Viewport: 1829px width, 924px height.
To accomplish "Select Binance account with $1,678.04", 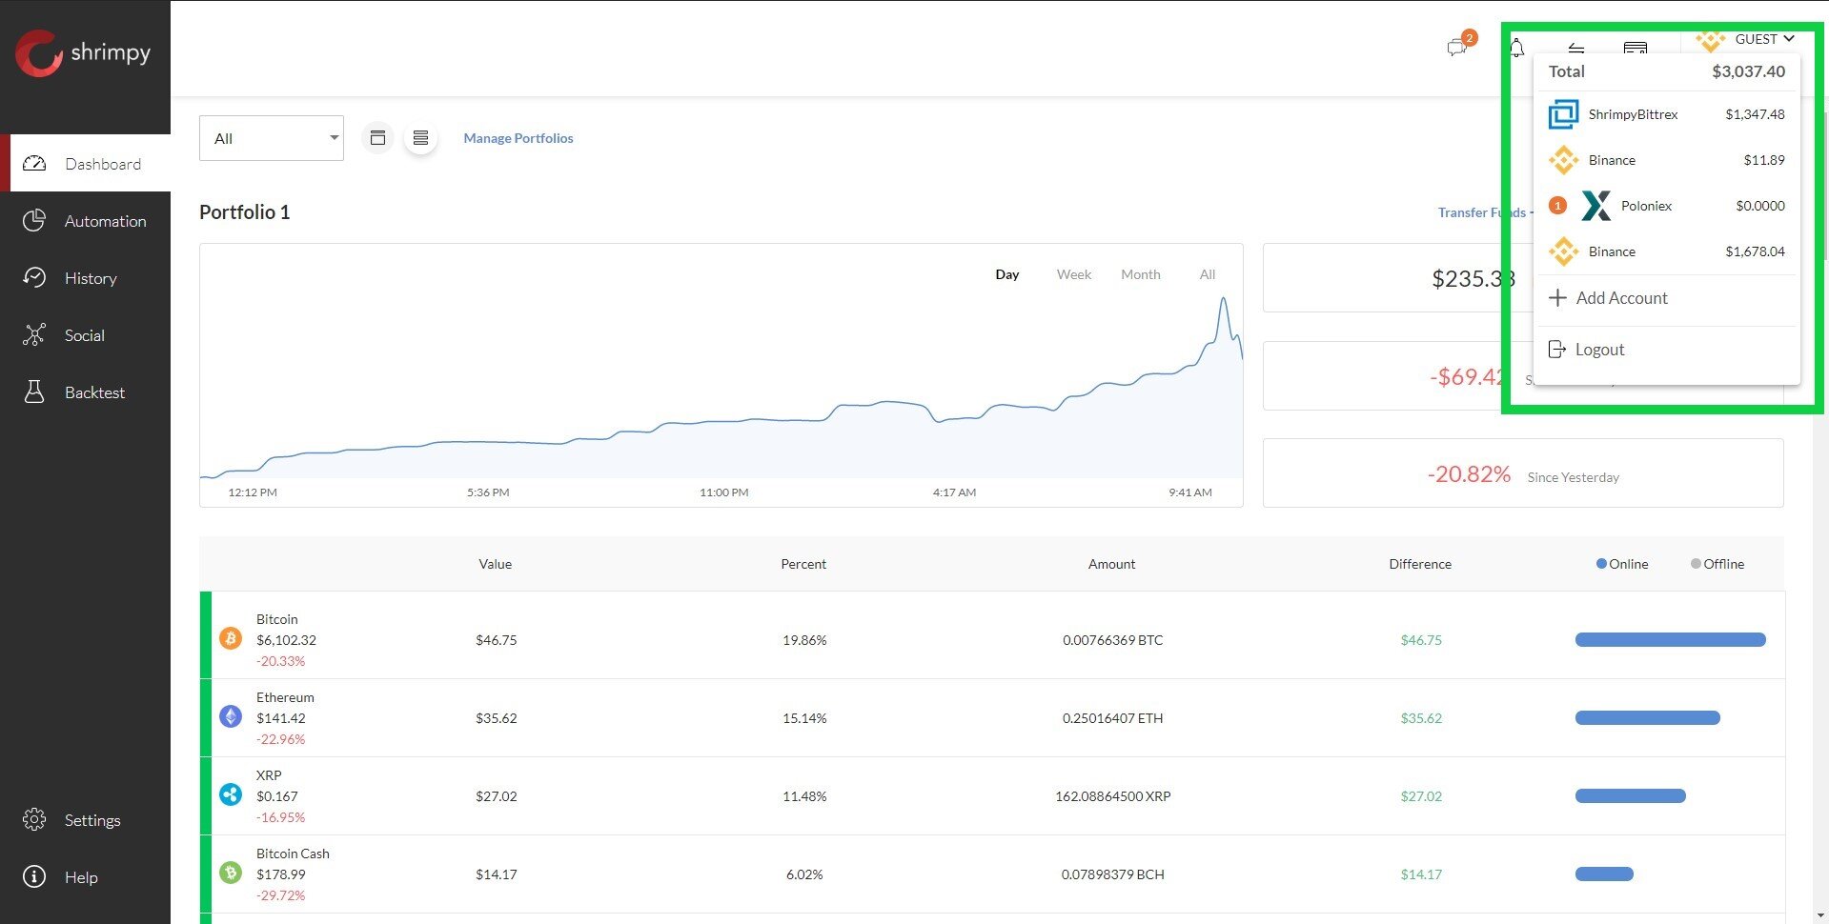I will 1666,251.
